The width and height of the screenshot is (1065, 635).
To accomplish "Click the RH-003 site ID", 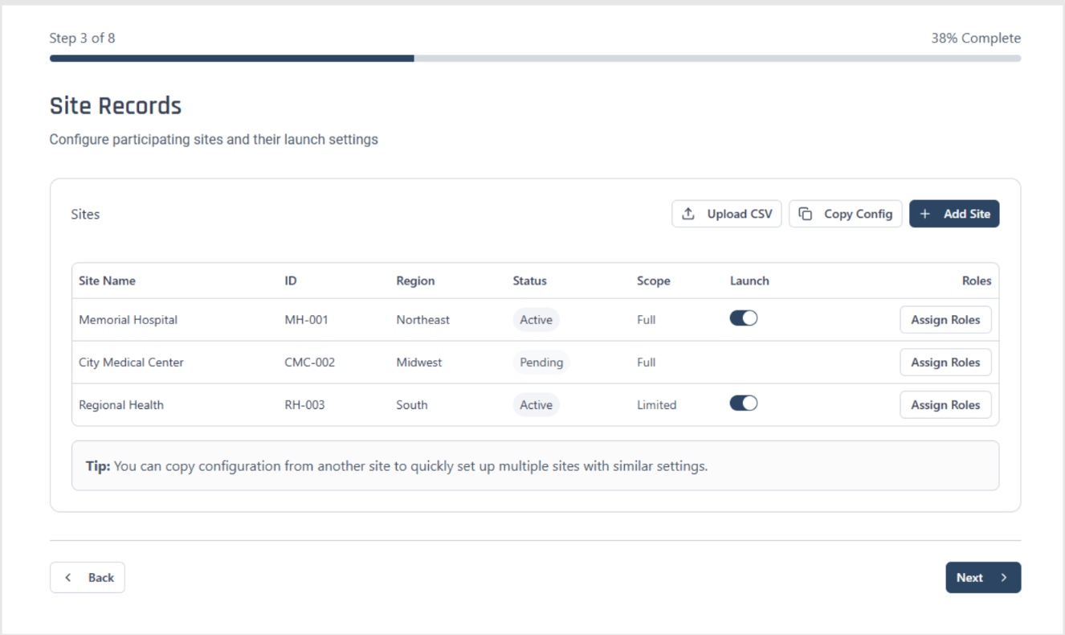I will pyautogui.click(x=304, y=405).
